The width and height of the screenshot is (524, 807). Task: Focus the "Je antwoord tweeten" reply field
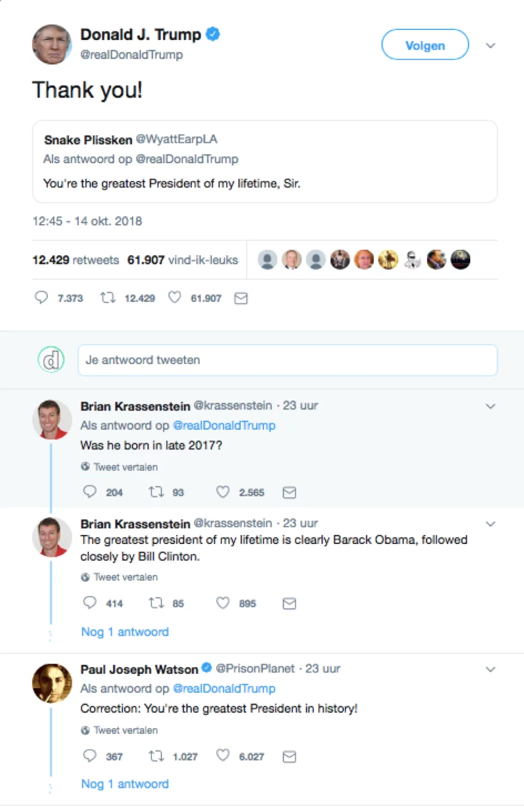287,360
